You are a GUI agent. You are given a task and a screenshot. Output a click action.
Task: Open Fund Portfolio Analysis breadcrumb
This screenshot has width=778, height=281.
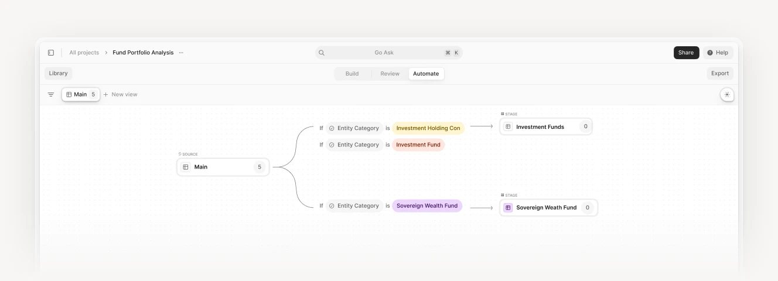coord(143,53)
